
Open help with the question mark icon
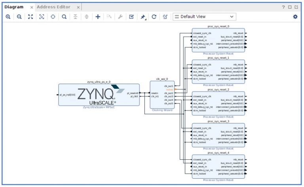(x=283, y=7)
